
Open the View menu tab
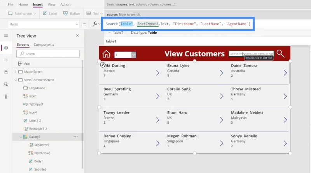[51, 4]
